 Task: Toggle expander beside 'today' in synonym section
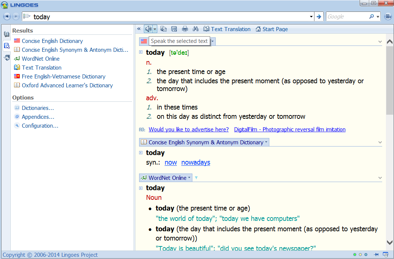[x=141, y=152]
